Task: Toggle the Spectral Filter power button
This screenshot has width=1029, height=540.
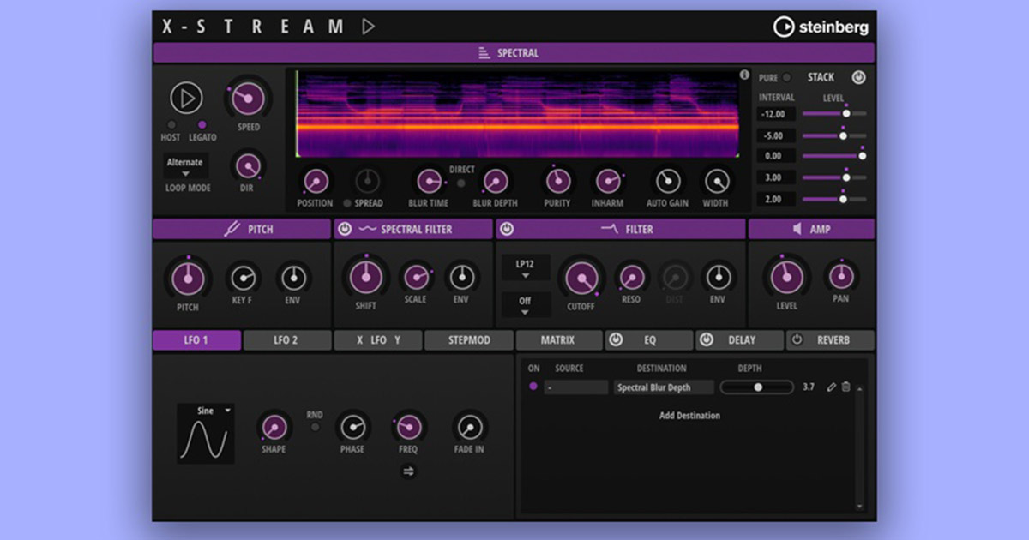Action: 345,229
